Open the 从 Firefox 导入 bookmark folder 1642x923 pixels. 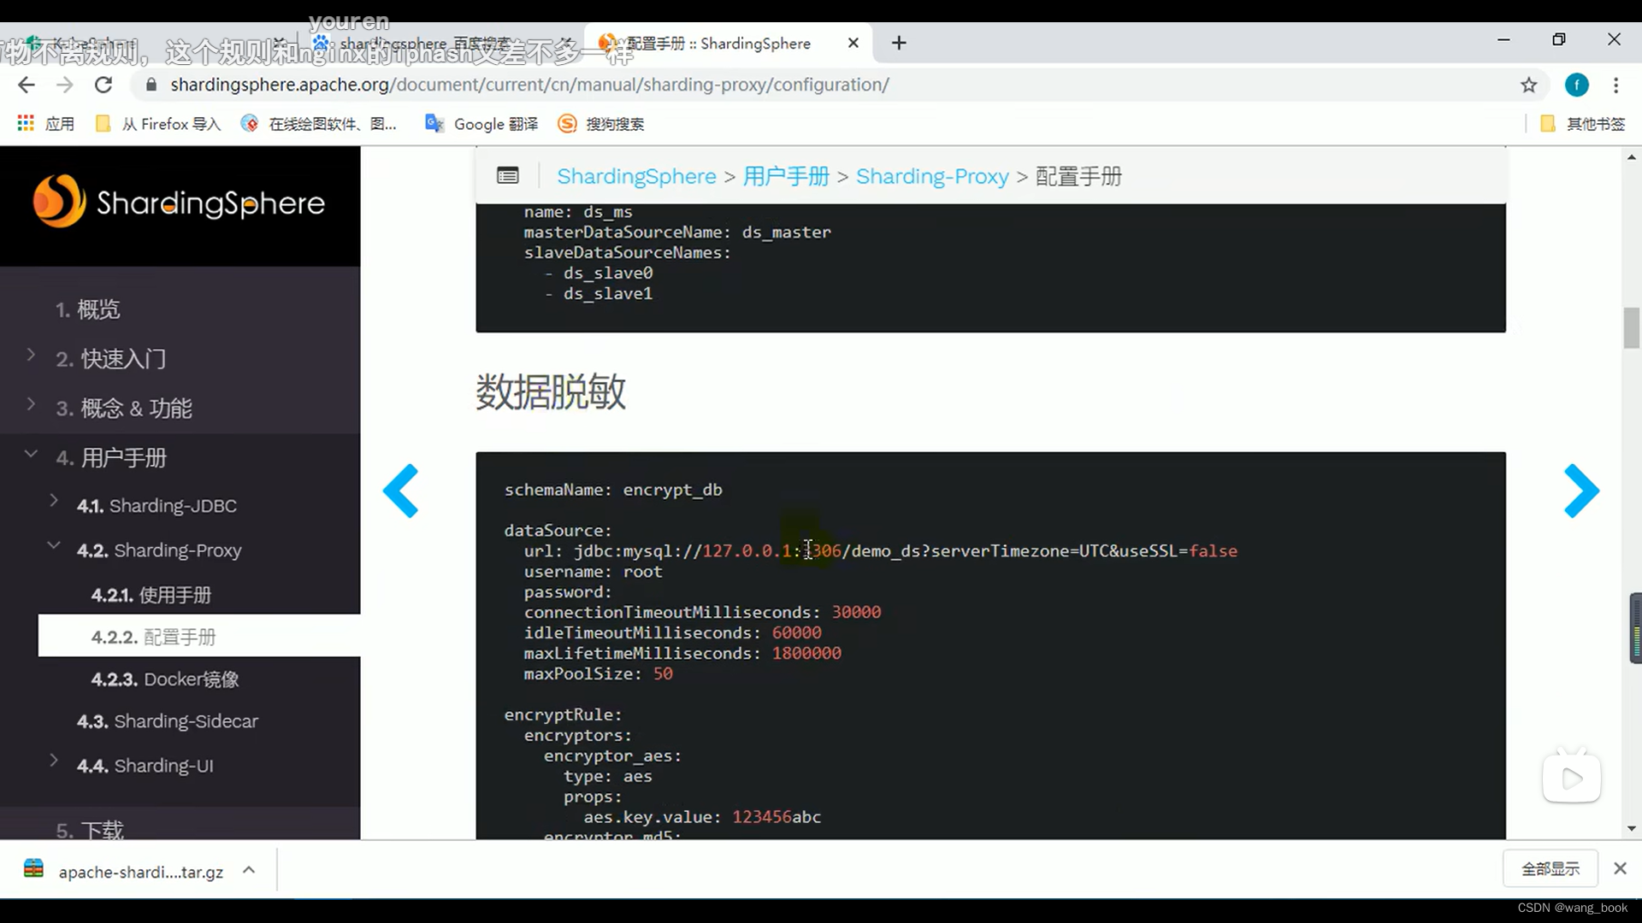158,124
